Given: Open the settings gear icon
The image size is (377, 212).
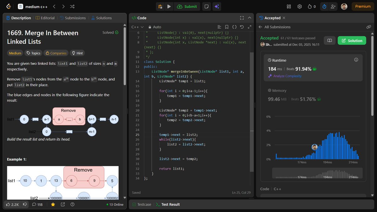Looking at the screenshot, I should click(300, 6).
